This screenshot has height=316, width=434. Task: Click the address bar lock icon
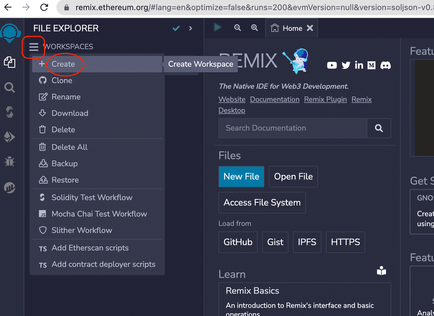66,7
